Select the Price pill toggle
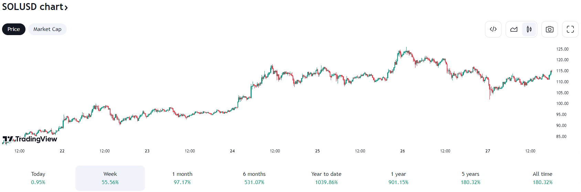 [14, 29]
